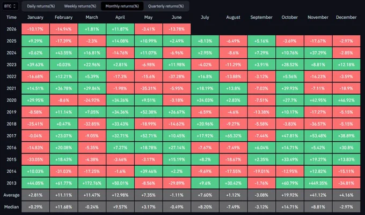Click the Median July value +8.20%
This screenshot has width=365, height=215.
205,207
